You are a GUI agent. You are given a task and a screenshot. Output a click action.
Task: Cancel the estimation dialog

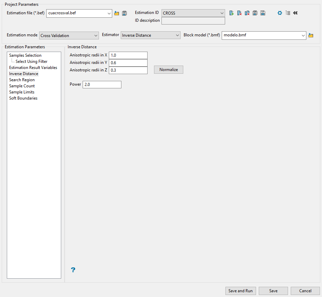click(x=305, y=291)
